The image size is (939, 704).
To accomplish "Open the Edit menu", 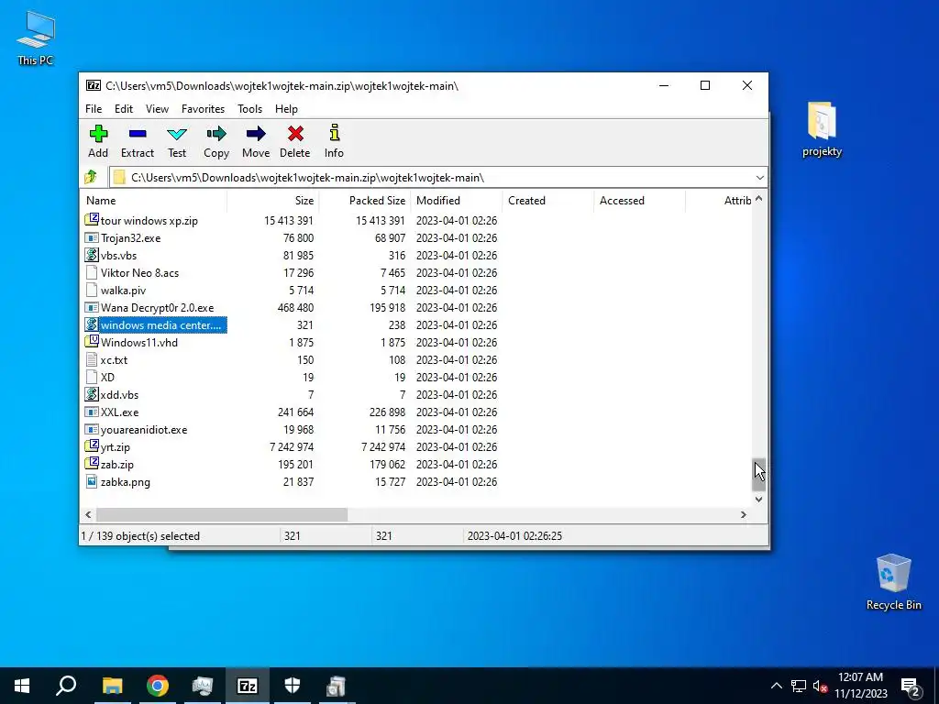I will coord(124,109).
